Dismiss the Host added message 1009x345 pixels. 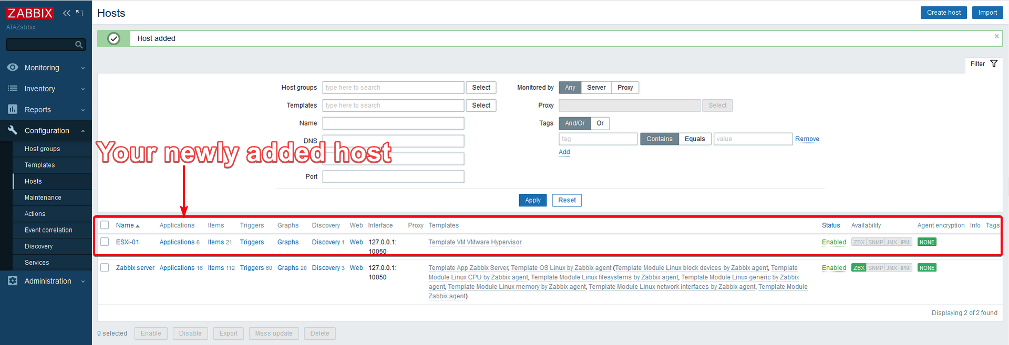click(x=996, y=36)
